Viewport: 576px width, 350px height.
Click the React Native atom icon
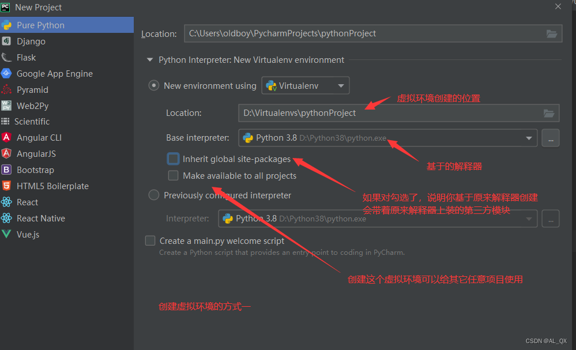[x=6, y=218]
